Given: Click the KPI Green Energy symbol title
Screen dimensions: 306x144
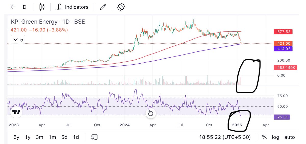Looking at the screenshot, I should pos(48,22).
